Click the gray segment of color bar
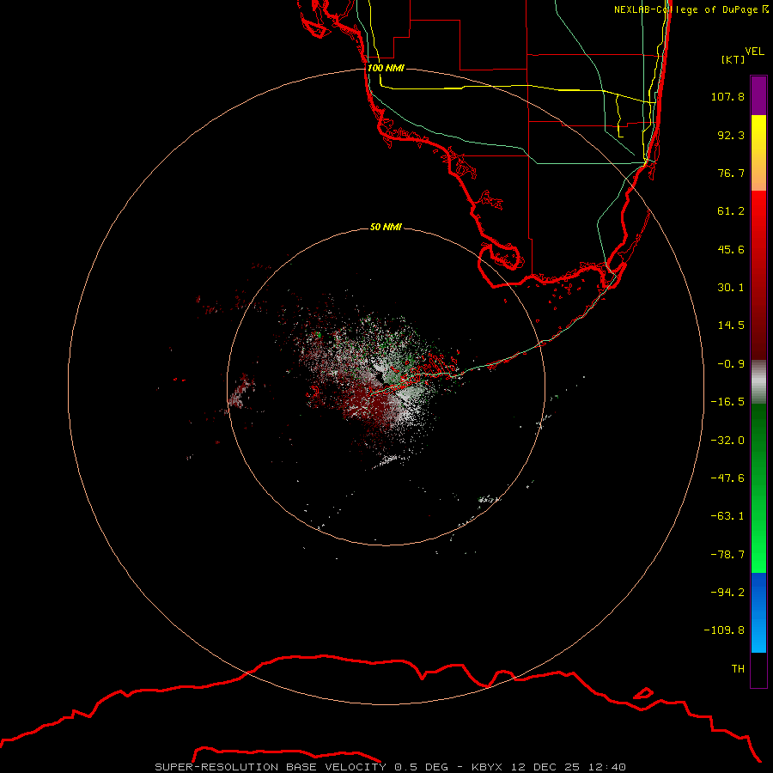This screenshot has height=773, width=773. tap(758, 382)
